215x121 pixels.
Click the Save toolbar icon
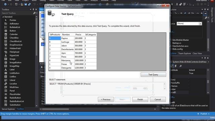pos(26,4)
